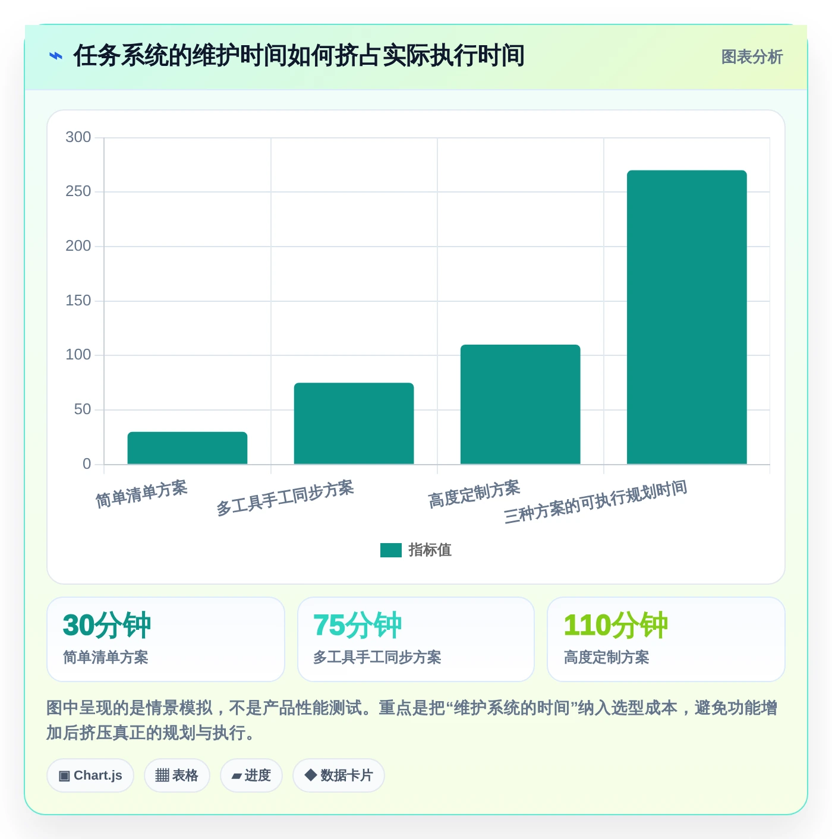Click the 多工具手工同步方案 bar in the chart
The width and height of the screenshot is (832, 839).
pyautogui.click(x=354, y=424)
